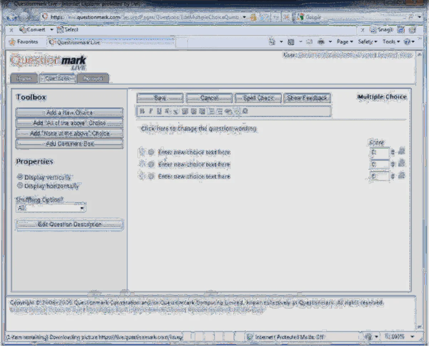Screen dimensions: 429x346
Task: Delete the first choice using its icon
Action: [401, 152]
